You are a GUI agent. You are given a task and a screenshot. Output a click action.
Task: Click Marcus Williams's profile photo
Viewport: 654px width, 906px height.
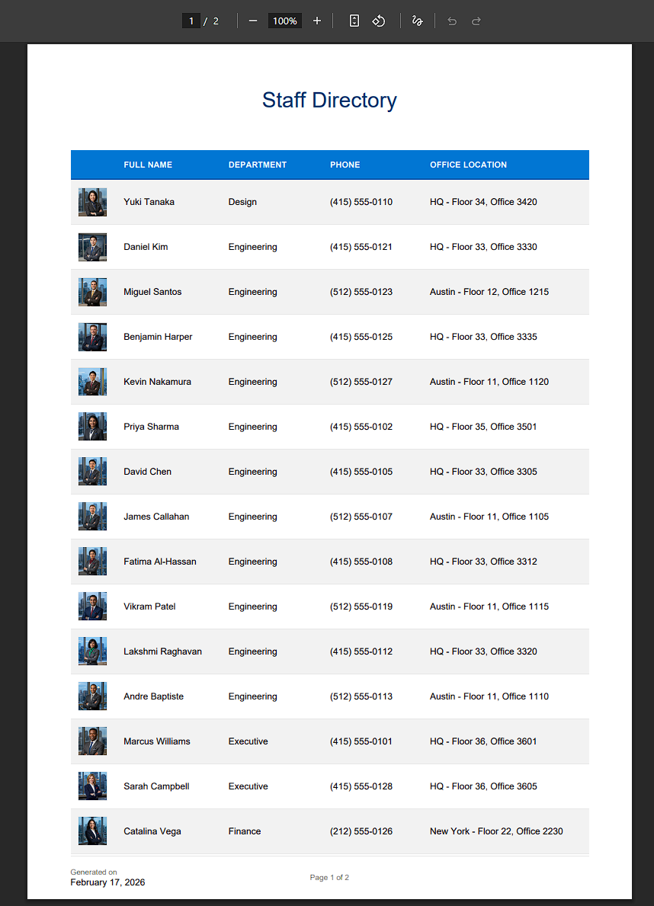[x=92, y=741]
